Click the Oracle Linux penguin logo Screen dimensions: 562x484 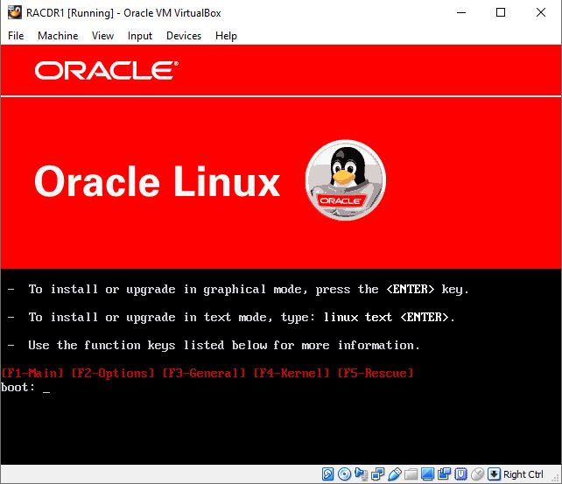(x=346, y=179)
